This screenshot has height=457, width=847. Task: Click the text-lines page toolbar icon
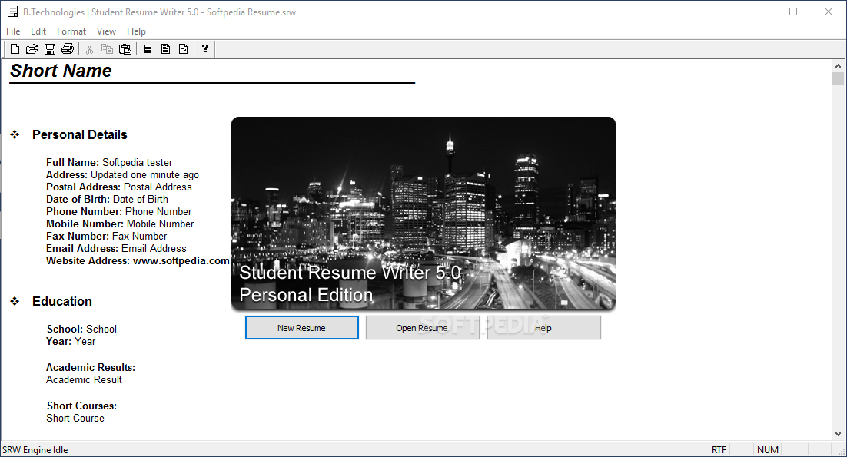[x=165, y=49]
